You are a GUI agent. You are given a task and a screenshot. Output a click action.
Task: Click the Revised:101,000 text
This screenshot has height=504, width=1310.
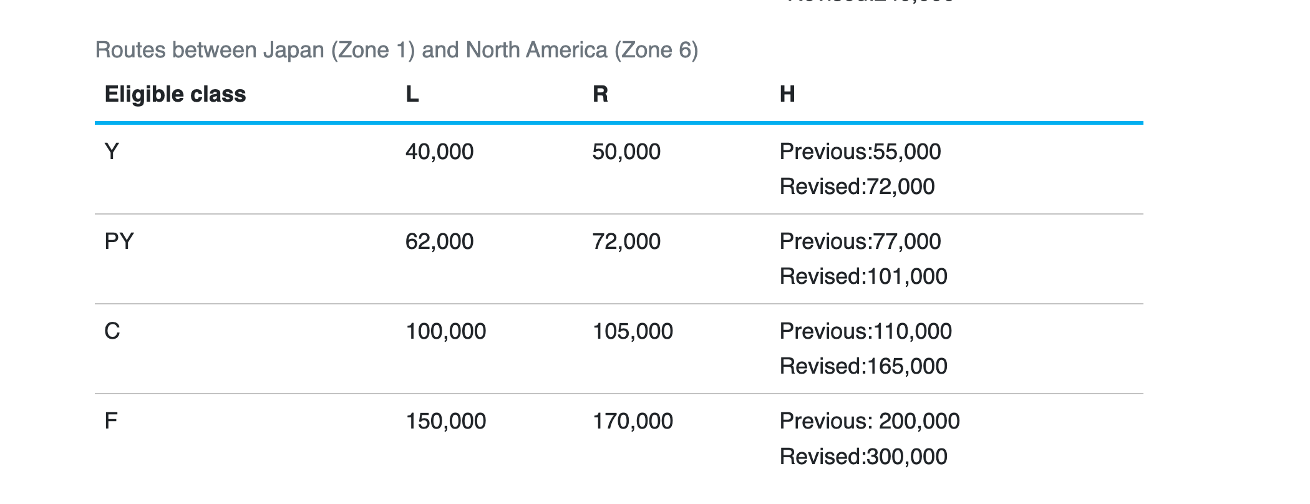coord(863,276)
